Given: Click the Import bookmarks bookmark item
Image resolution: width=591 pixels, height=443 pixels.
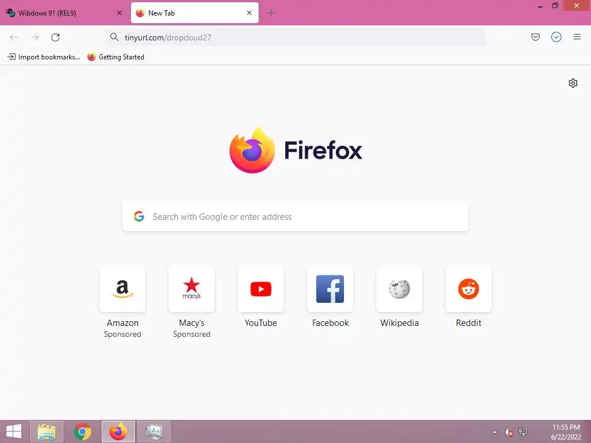Looking at the screenshot, I should (x=44, y=57).
